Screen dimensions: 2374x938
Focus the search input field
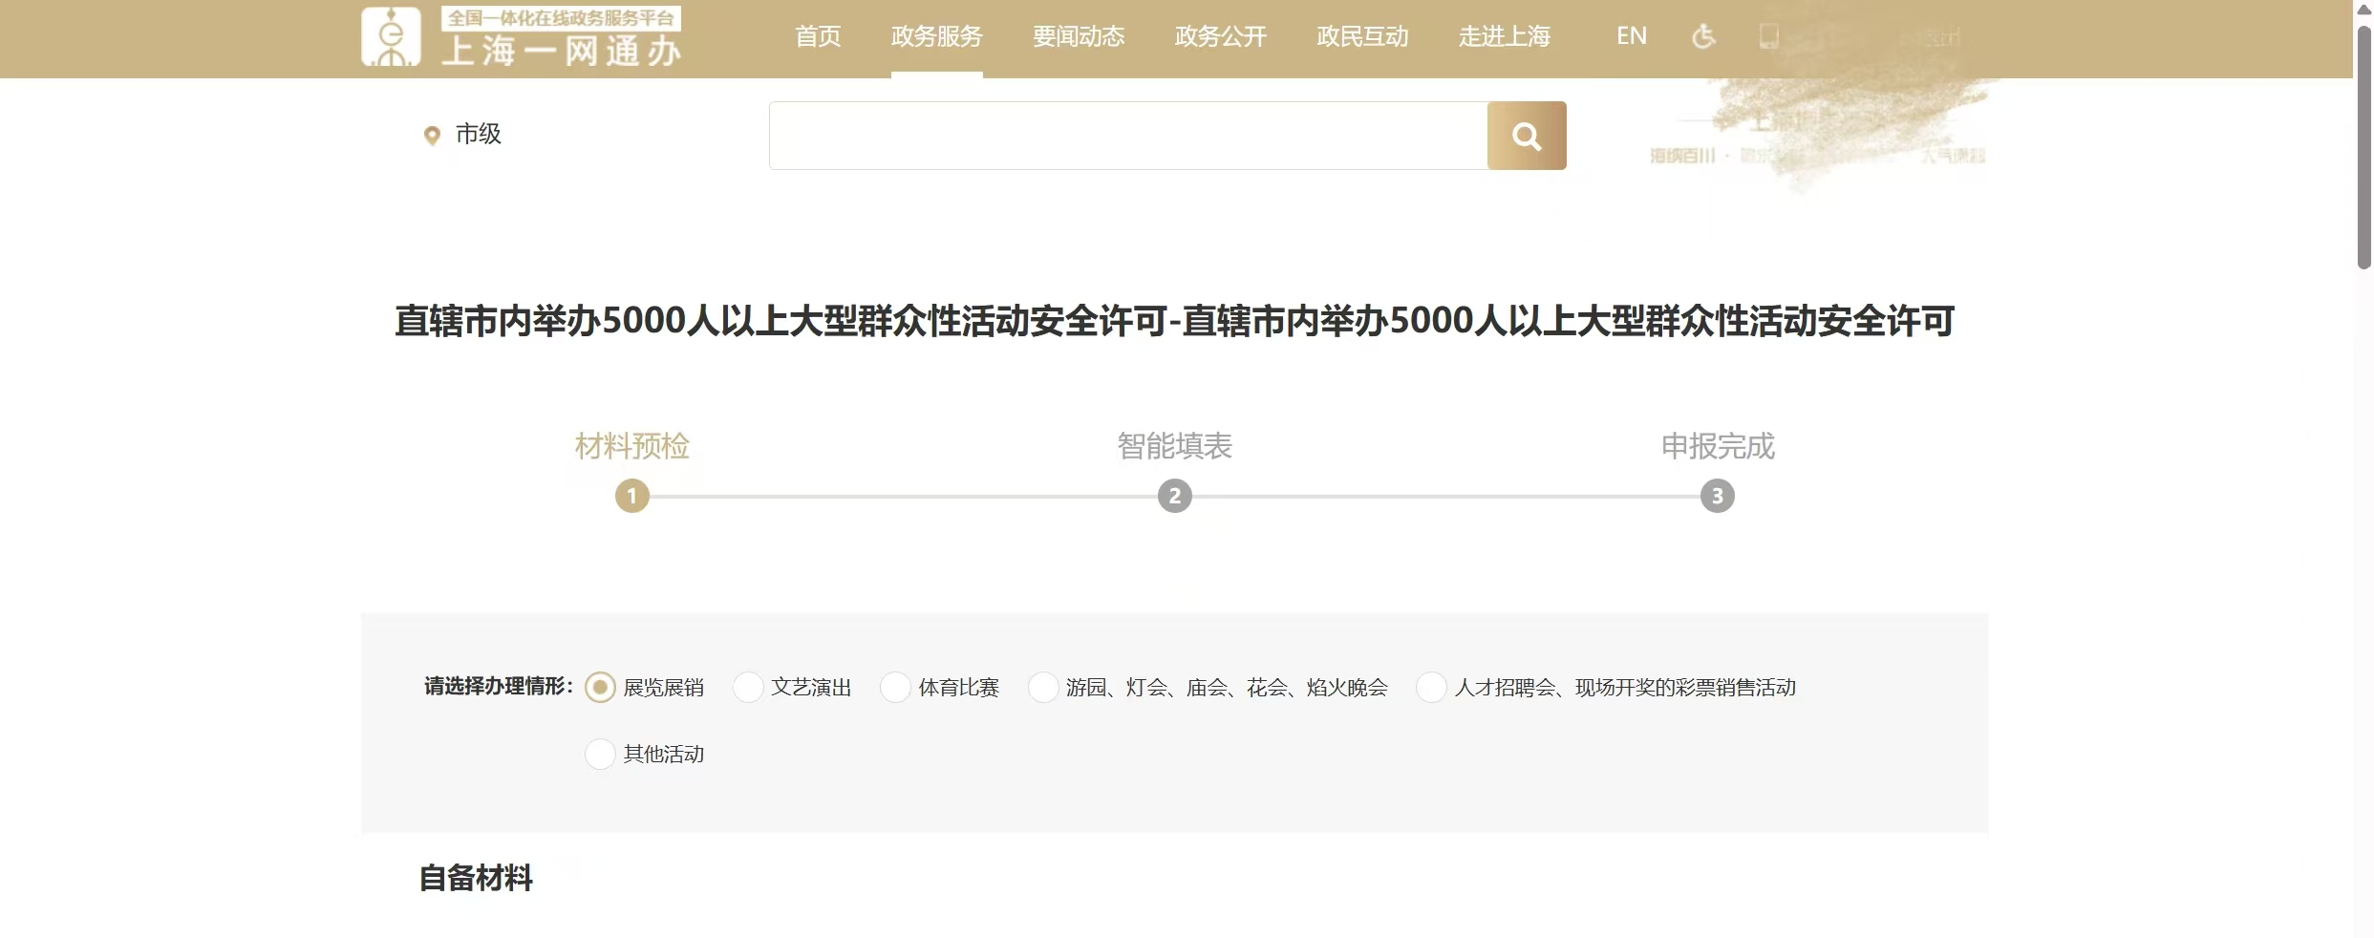pyautogui.click(x=1127, y=136)
